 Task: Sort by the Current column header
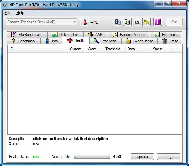[x=77, y=49]
